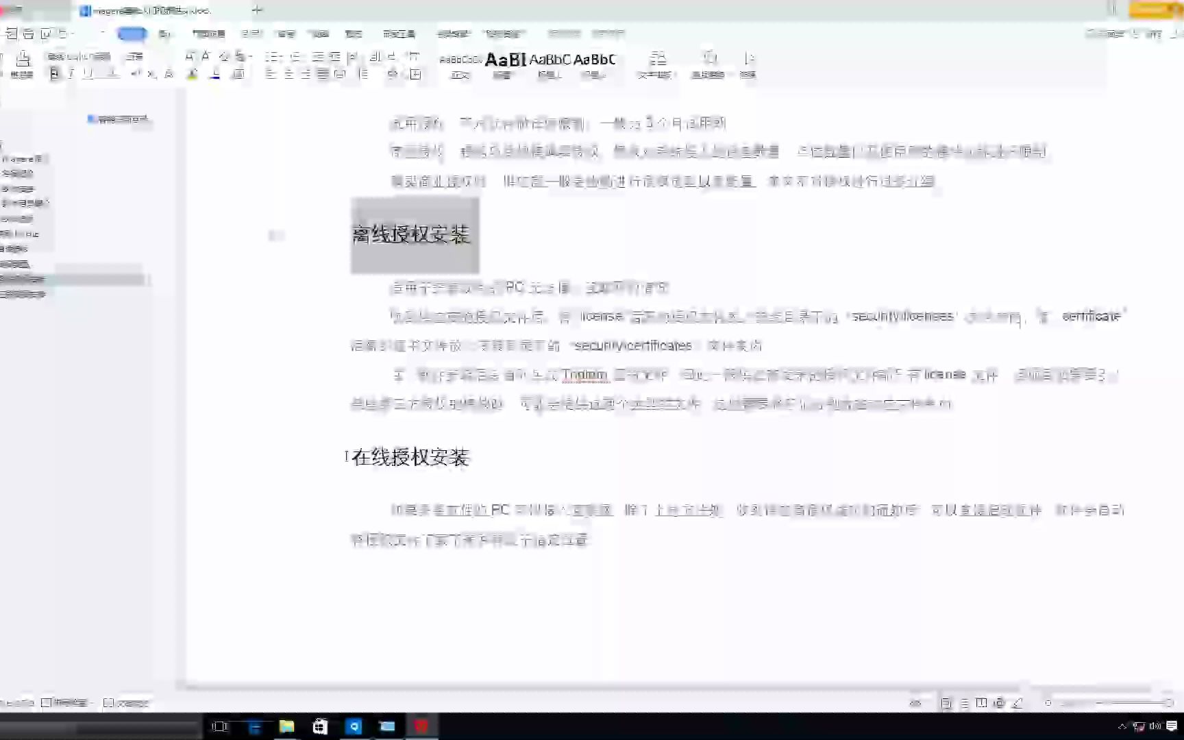1184x740 pixels.
Task: Toggle strikethrough formatting
Action: click(x=112, y=74)
